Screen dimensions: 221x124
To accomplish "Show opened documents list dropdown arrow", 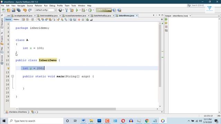I will (x=160, y=15).
